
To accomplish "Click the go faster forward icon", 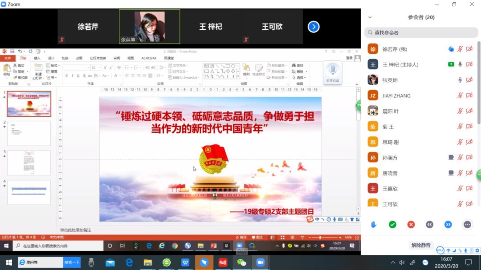I will (x=448, y=225).
